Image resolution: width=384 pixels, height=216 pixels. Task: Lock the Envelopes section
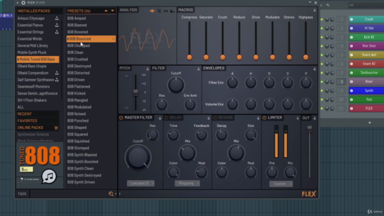click(314, 68)
